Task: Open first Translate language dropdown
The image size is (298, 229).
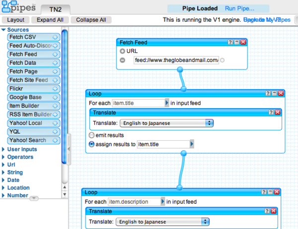Action: pos(166,123)
